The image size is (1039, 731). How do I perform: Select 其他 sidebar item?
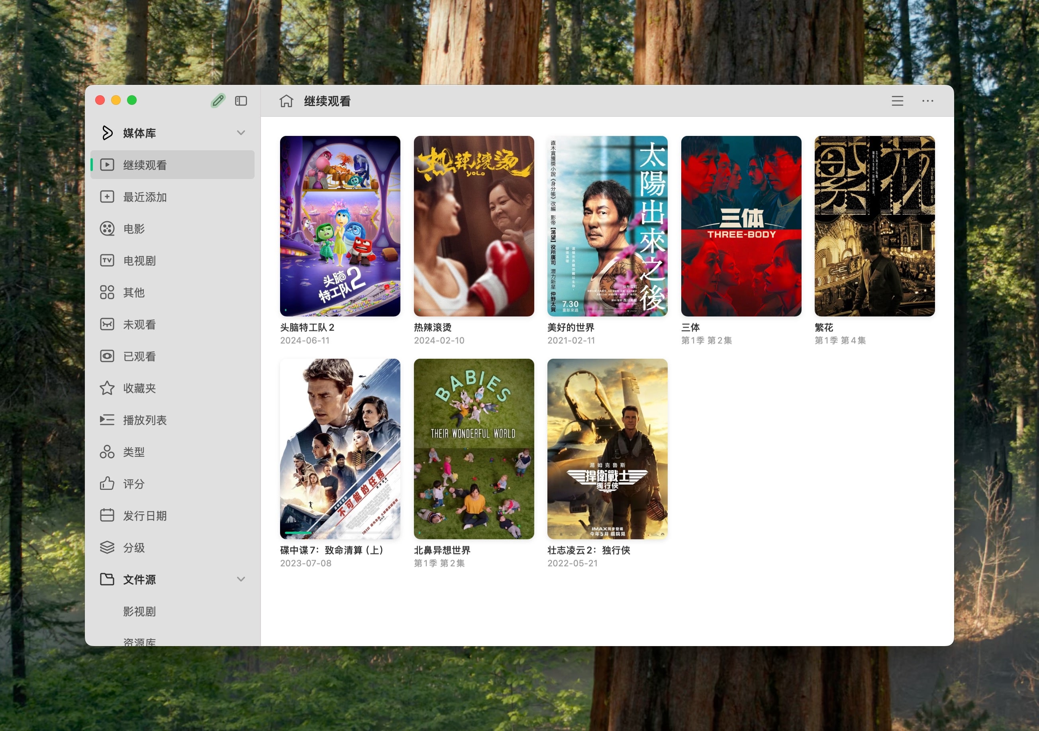pos(173,293)
